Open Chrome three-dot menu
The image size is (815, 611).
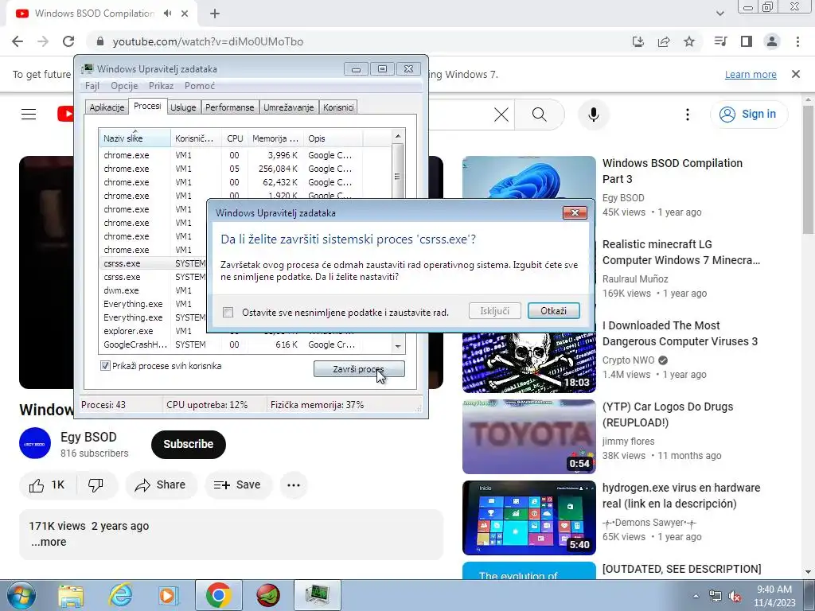click(x=797, y=41)
